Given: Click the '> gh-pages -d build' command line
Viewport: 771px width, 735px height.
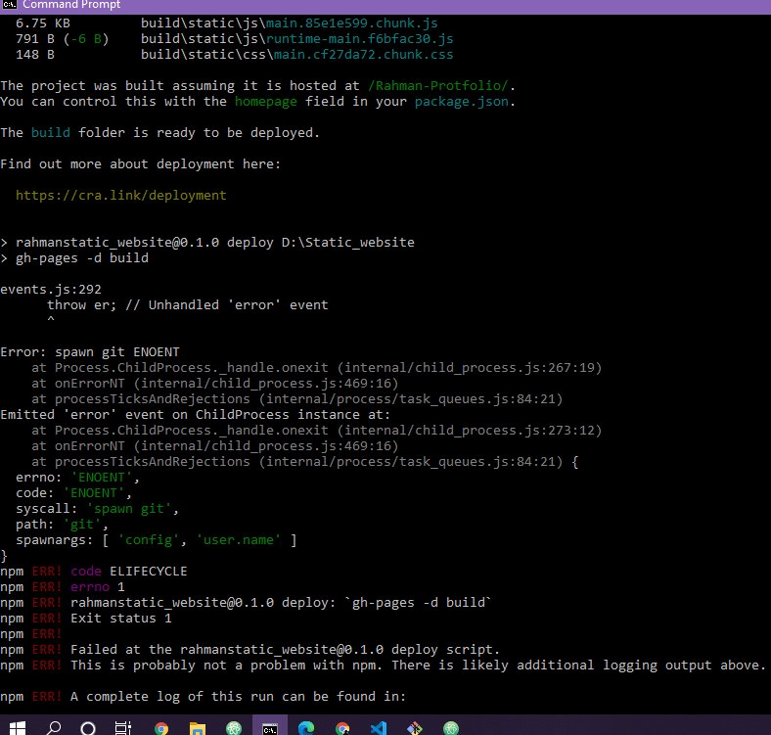Looking at the screenshot, I should click(74, 258).
